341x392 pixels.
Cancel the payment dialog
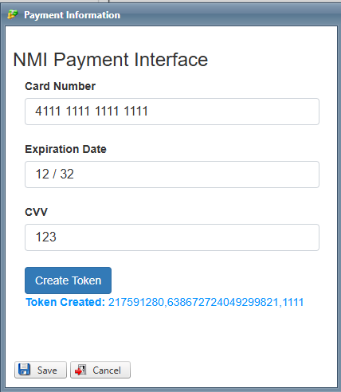[100, 370]
